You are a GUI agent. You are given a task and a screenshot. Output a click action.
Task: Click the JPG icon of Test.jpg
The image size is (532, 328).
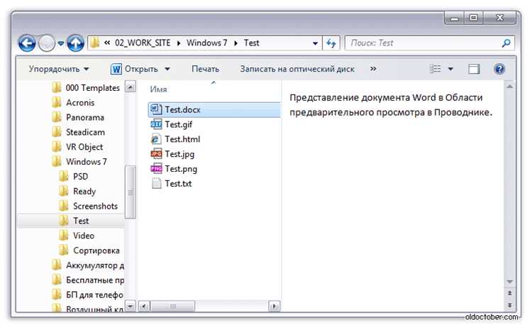(156, 154)
